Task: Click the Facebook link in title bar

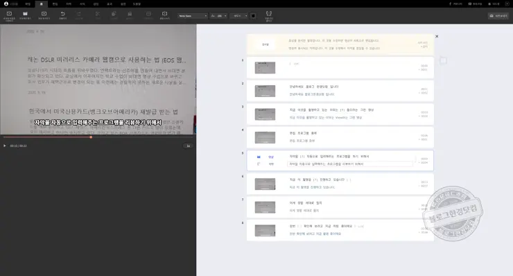Action: point(455,4)
